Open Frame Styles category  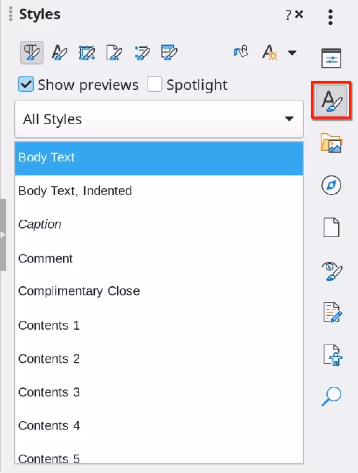(87, 53)
